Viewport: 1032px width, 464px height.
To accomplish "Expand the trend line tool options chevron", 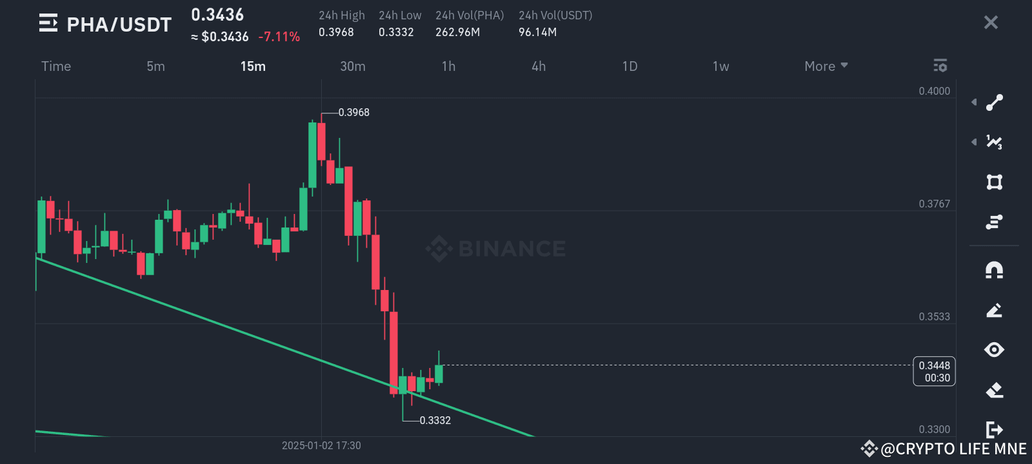I will (974, 102).
